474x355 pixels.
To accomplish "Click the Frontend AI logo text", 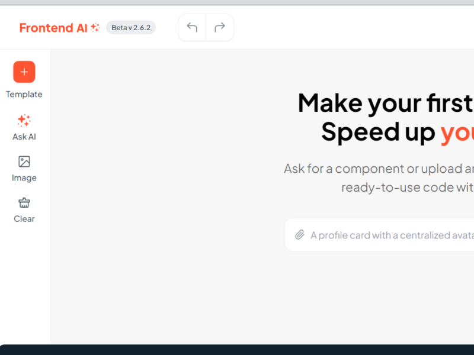I will [53, 28].
